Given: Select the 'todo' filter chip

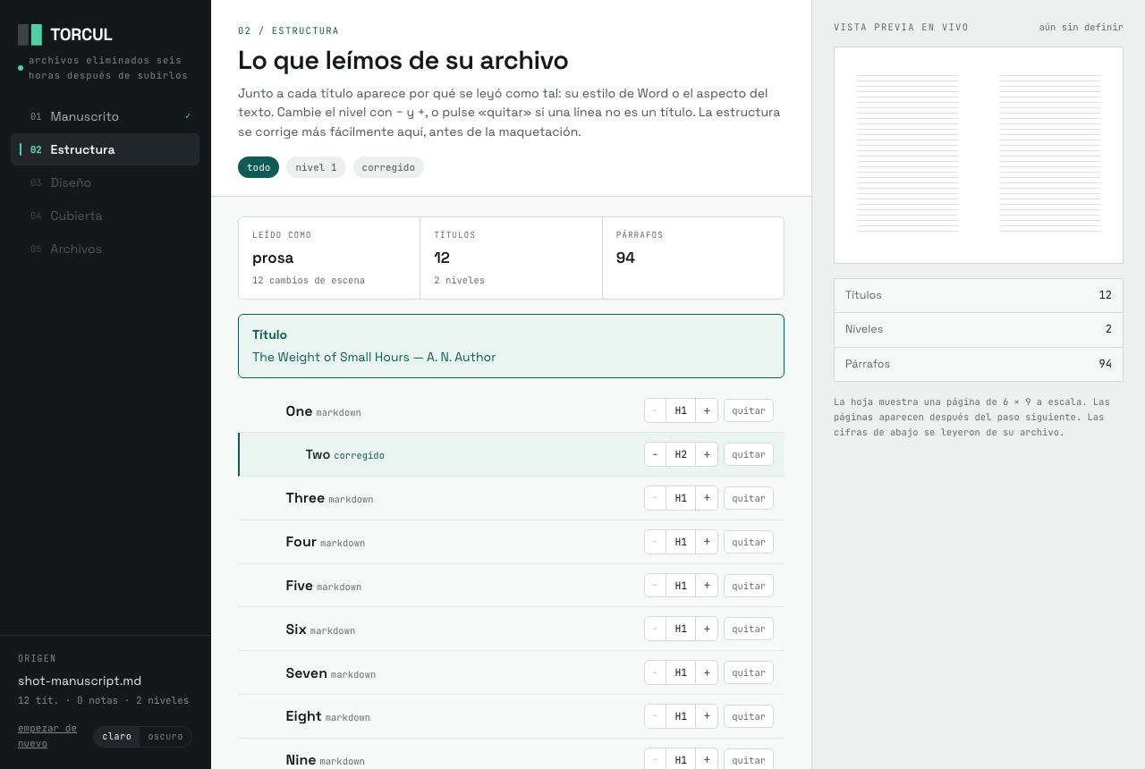Looking at the screenshot, I should click(x=259, y=167).
